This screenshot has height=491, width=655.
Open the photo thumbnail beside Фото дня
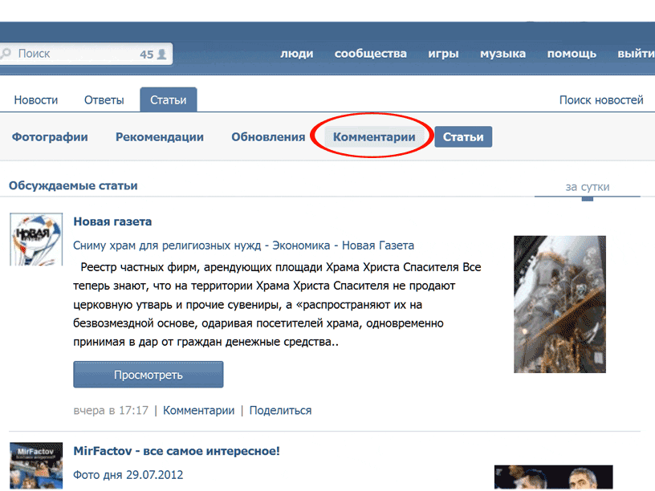(554, 477)
